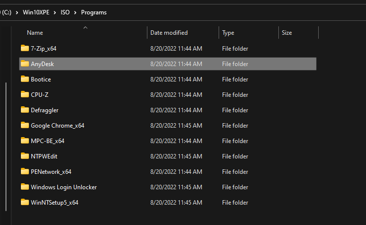Click the Google Chrome_x64 folder icon
366x225 pixels.
point(25,125)
